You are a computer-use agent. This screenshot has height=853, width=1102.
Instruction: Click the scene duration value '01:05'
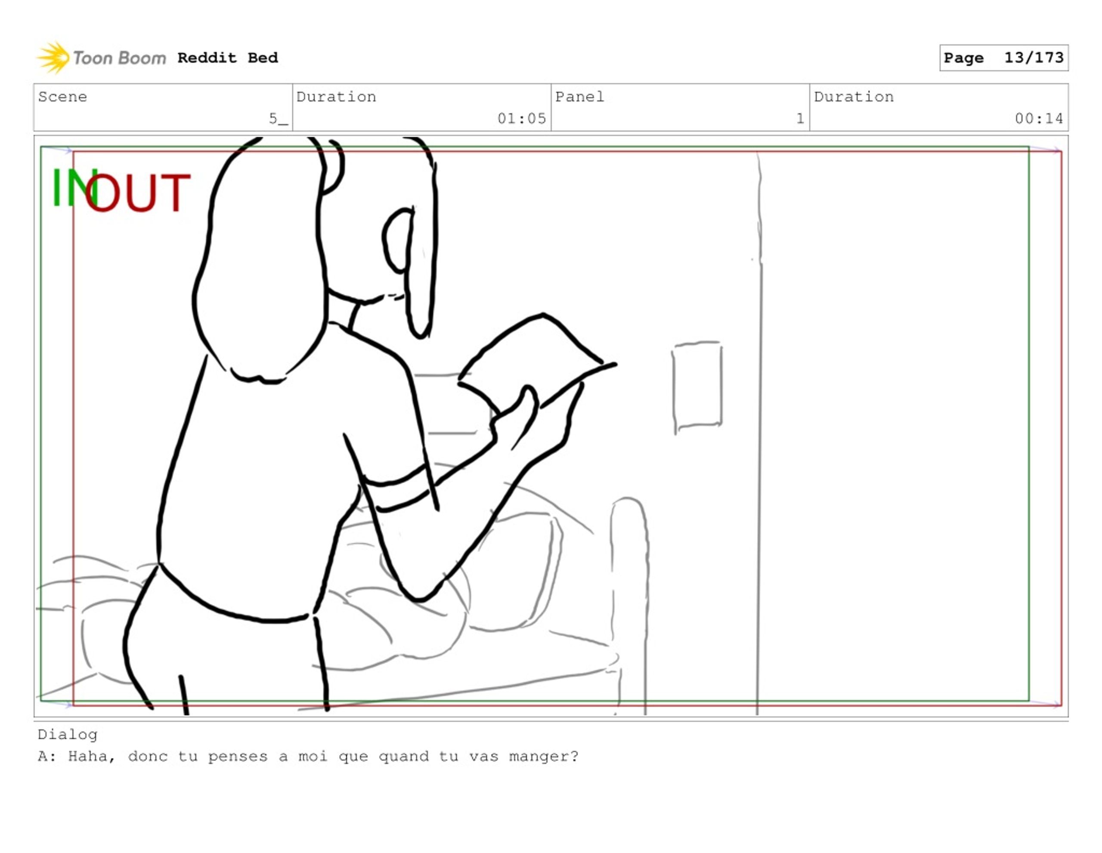(522, 118)
